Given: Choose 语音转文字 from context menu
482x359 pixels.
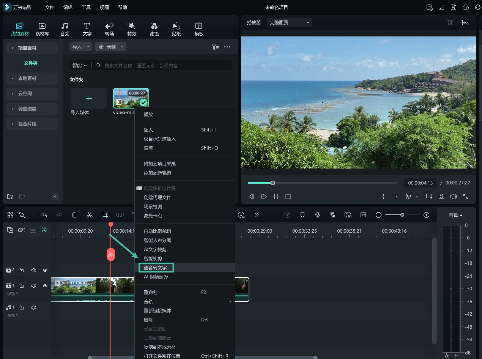Looking at the screenshot, I should coord(156,268).
